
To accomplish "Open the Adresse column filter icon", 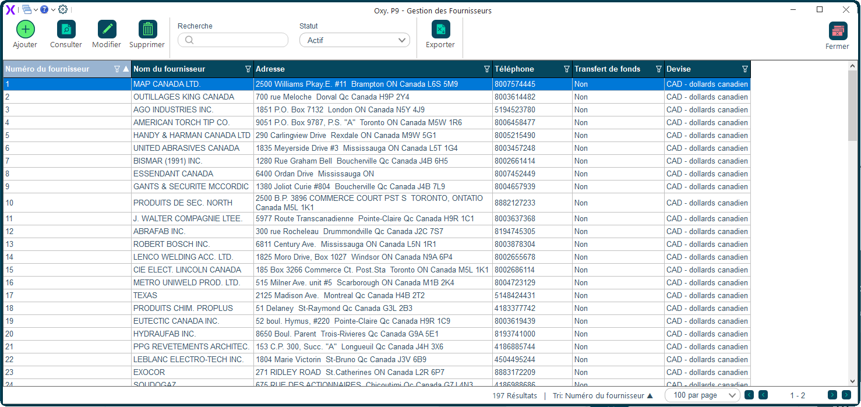I will point(487,69).
